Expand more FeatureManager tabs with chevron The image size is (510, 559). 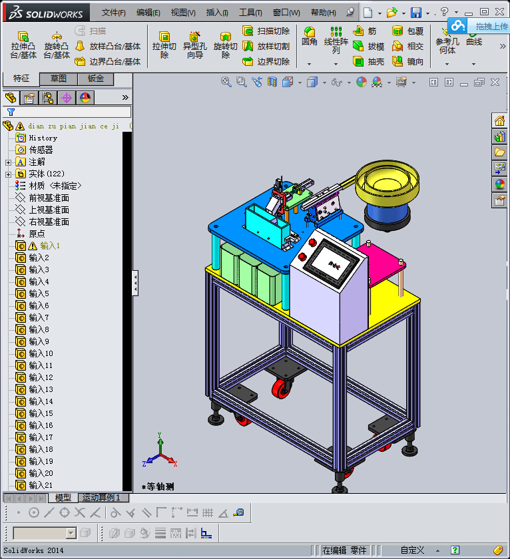point(125,97)
